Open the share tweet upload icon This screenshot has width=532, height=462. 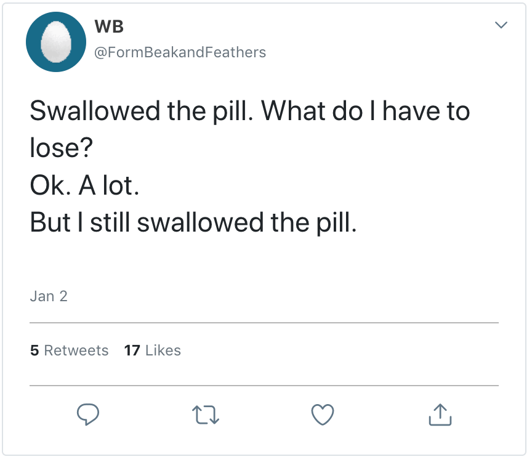pyautogui.click(x=440, y=415)
